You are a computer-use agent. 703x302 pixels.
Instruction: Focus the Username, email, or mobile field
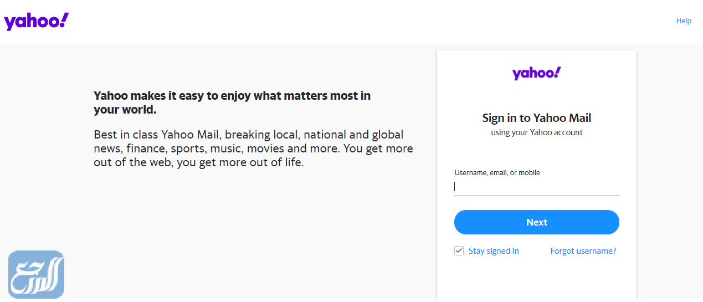(536, 187)
